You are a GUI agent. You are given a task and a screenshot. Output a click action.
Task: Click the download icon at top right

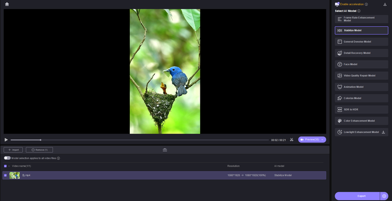(x=385, y=4)
